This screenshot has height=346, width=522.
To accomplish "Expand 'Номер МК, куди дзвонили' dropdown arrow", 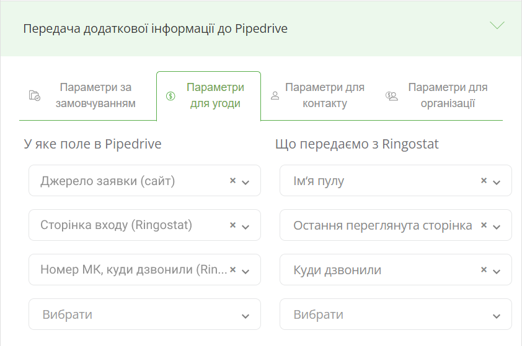I will point(246,271).
